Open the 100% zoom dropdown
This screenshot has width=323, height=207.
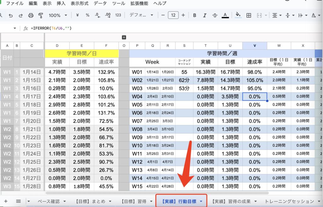[58, 15]
